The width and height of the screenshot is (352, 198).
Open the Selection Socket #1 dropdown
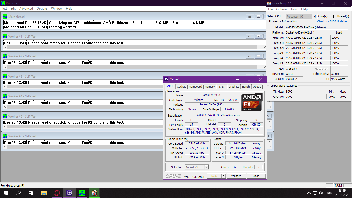[x=197, y=167]
